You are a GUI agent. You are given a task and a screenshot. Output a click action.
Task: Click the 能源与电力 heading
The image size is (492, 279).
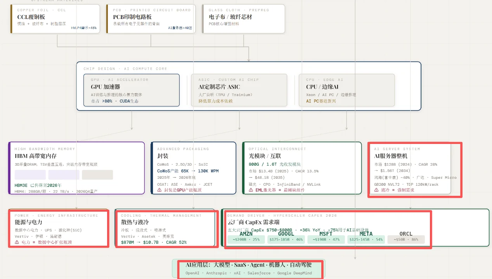pos(29,222)
